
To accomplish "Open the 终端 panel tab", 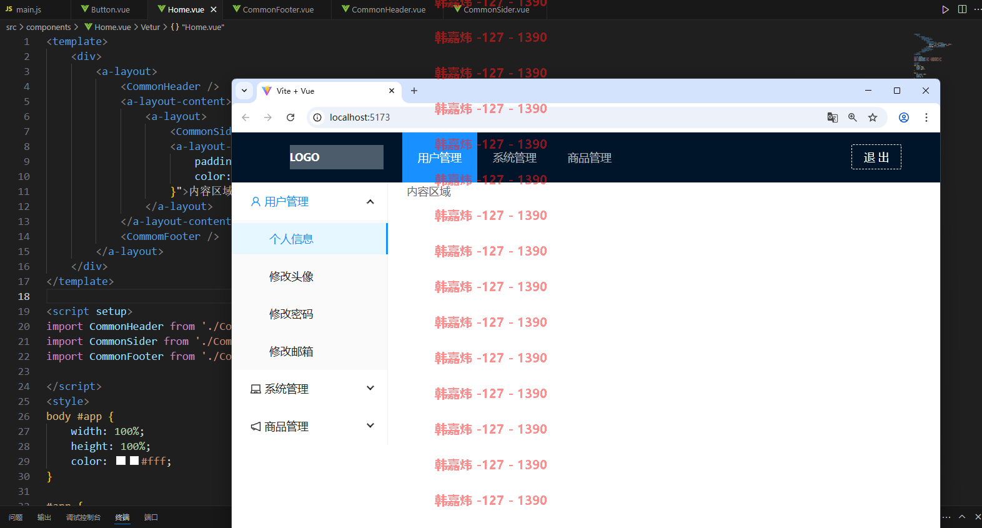I will tap(122, 517).
